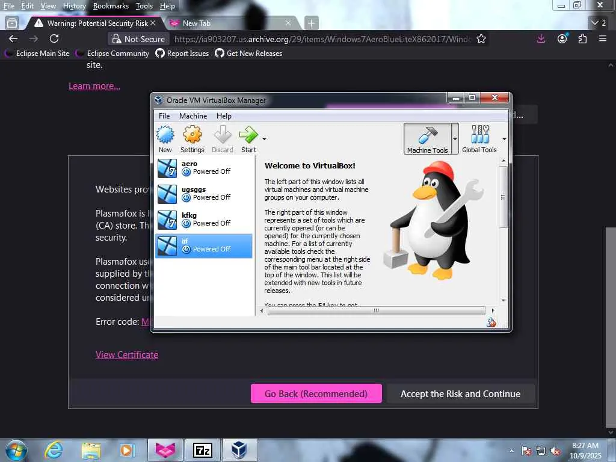Select the Machine Tools button
Viewport: 616px width, 462px height.
428,139
